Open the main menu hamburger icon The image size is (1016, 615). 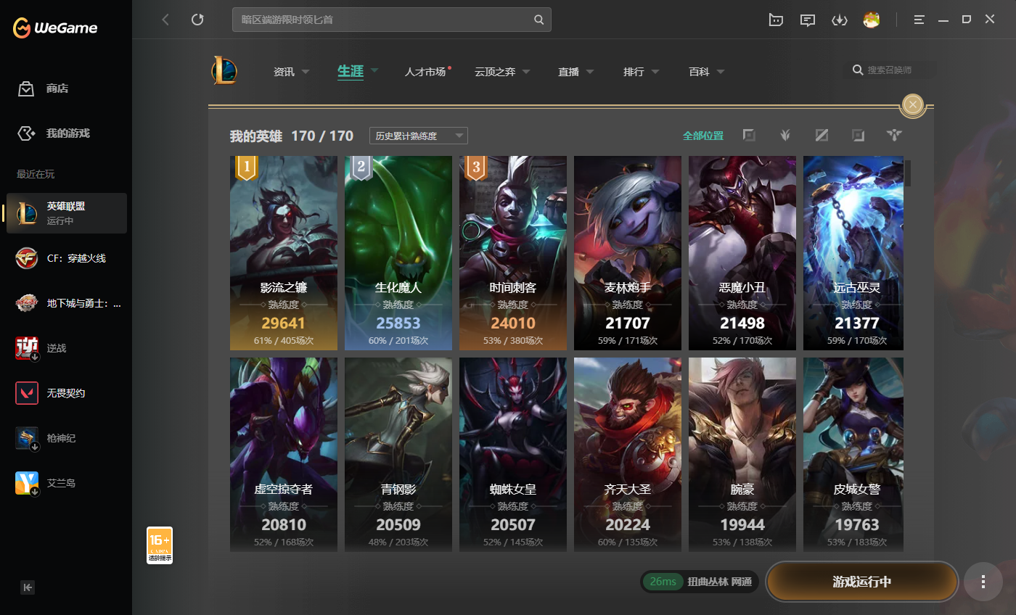click(x=919, y=20)
